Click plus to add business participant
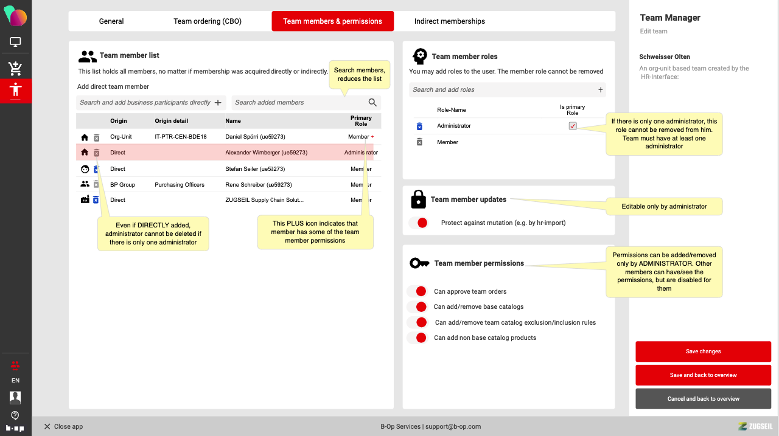 click(x=218, y=103)
